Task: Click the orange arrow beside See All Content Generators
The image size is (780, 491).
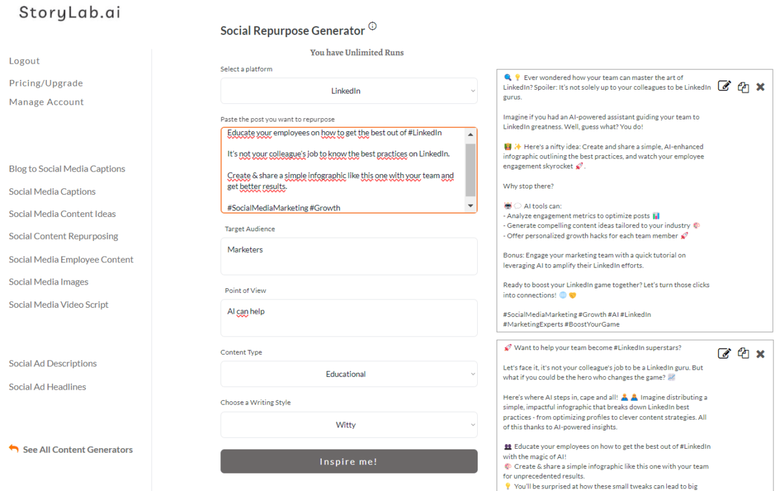Action: (x=13, y=448)
